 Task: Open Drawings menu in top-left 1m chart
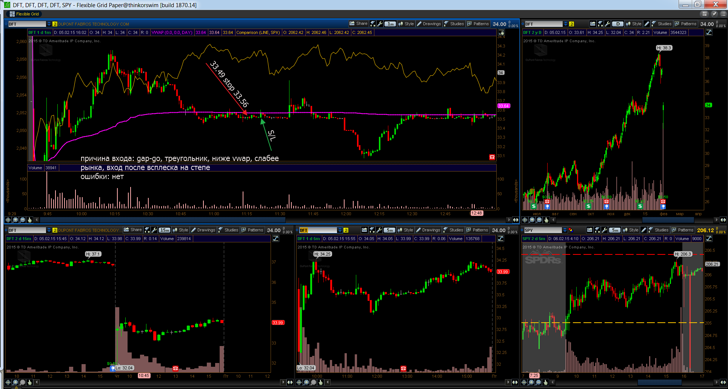[429, 24]
